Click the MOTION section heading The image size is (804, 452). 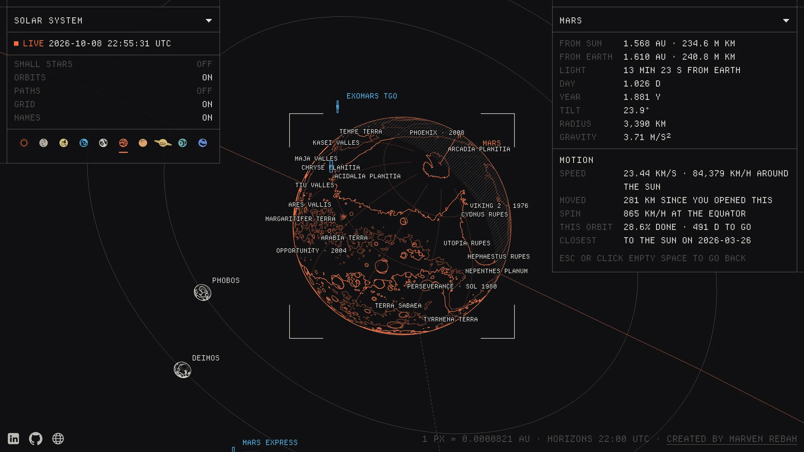pyautogui.click(x=577, y=160)
